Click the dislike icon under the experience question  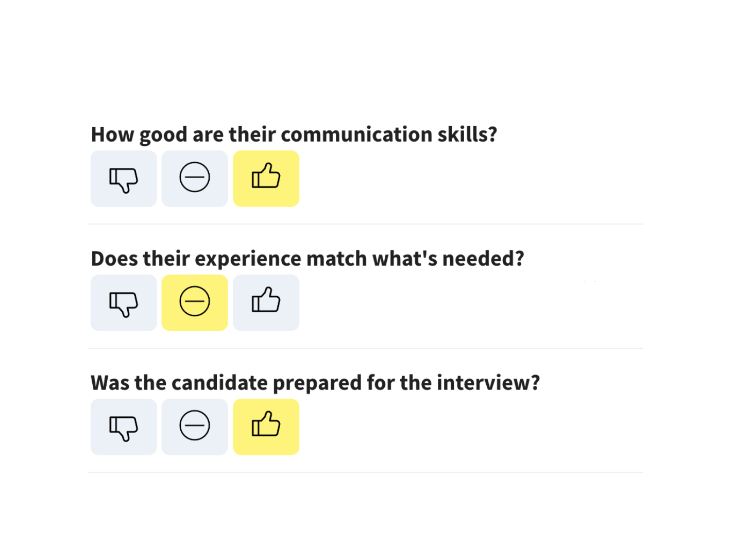point(124,303)
